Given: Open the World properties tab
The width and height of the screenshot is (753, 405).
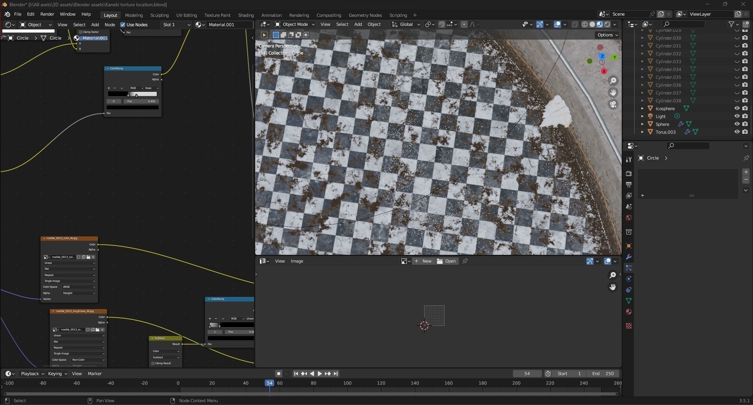Looking at the screenshot, I should pyautogui.click(x=629, y=218).
